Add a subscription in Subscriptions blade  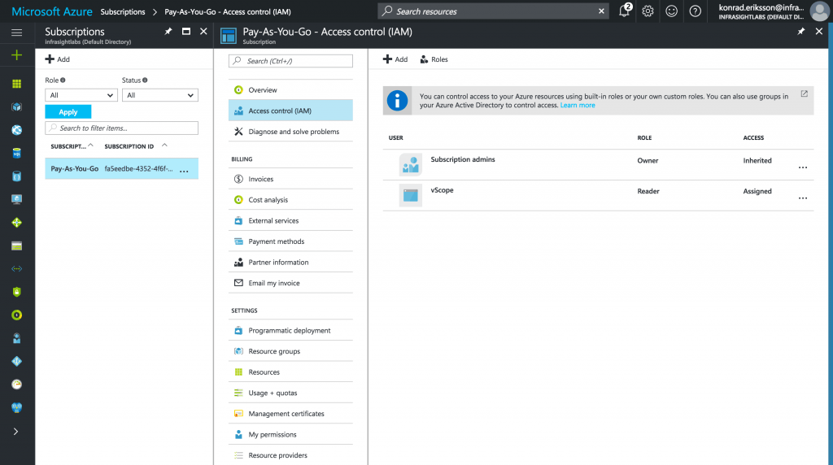(x=58, y=59)
